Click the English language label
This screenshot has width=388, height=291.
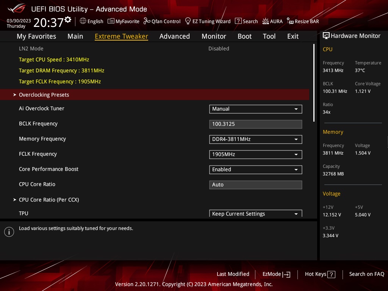click(95, 21)
